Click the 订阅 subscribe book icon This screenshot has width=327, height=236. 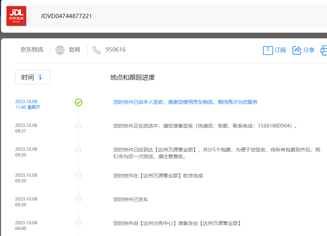[268, 50]
